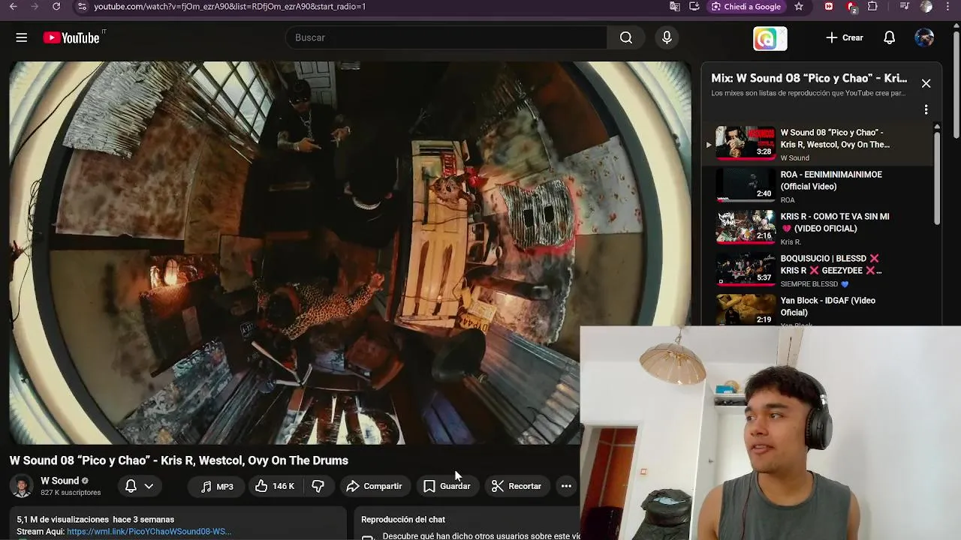This screenshot has width=961, height=540.
Task: Click the "Reproducción del chat" heading
Action: [403, 520]
